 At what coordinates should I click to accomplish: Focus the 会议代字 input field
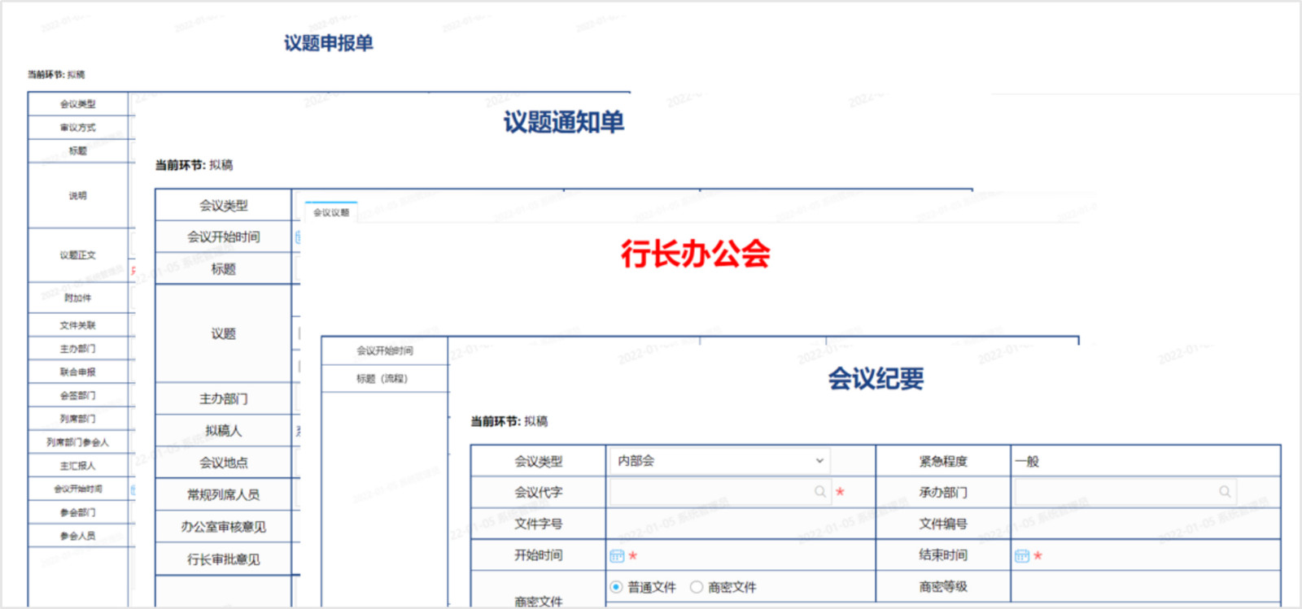pos(712,492)
